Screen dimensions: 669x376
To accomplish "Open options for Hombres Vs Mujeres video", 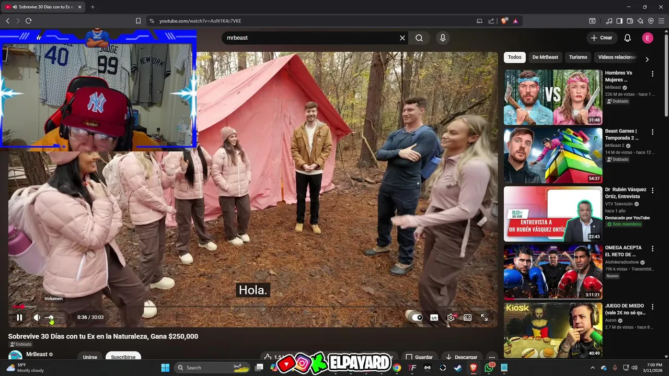I will (652, 74).
